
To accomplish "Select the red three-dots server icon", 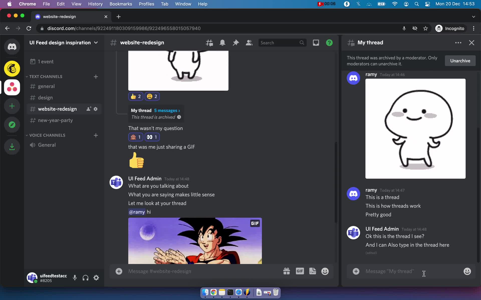I will pyautogui.click(x=12, y=87).
